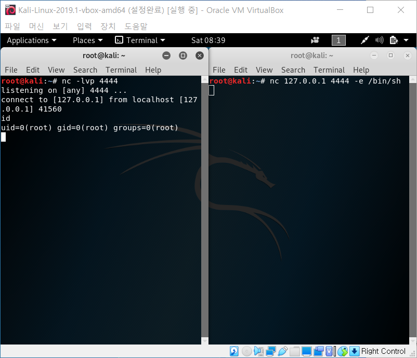Open the VirtualBox 머신 menu
The height and width of the screenshot is (358, 417).
tap(36, 26)
